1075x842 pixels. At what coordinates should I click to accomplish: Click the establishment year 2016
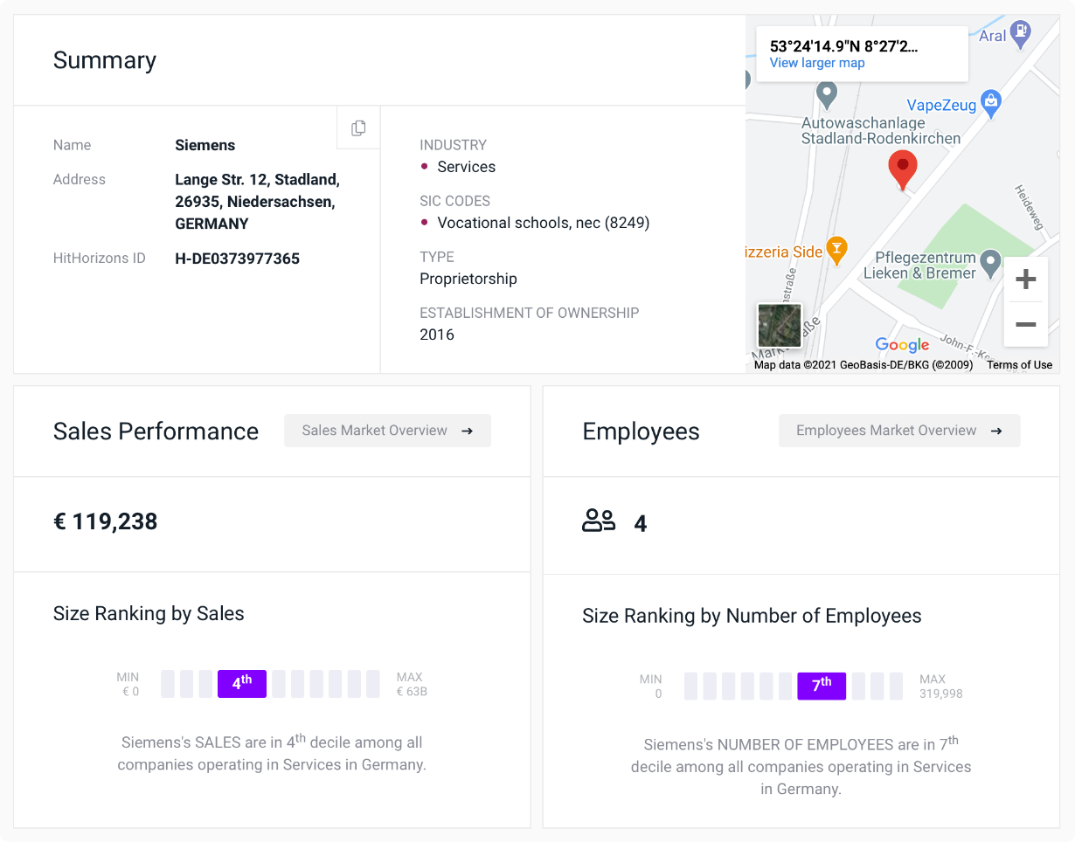tap(437, 335)
